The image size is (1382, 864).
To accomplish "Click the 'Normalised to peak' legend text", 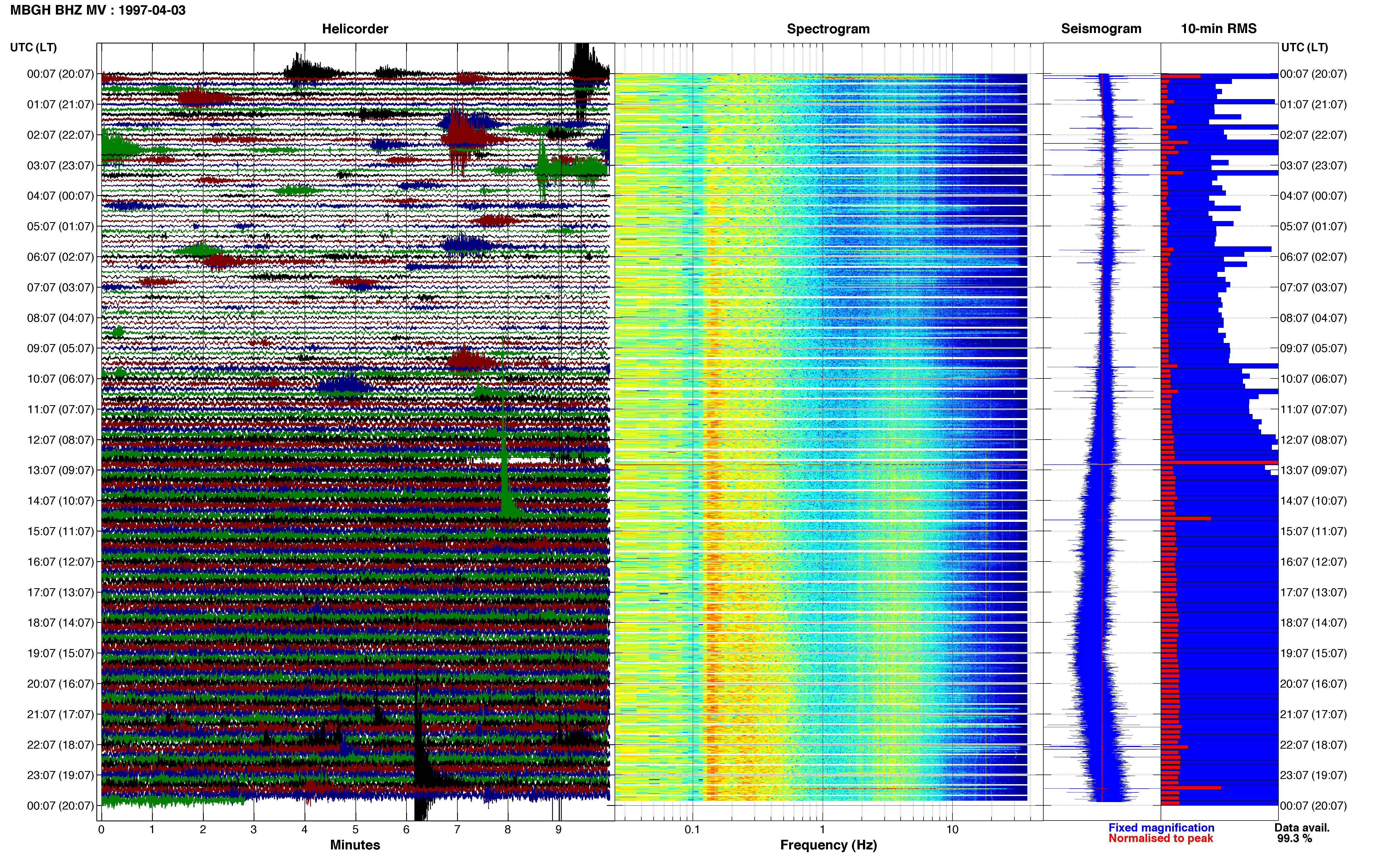I will pyautogui.click(x=1160, y=838).
